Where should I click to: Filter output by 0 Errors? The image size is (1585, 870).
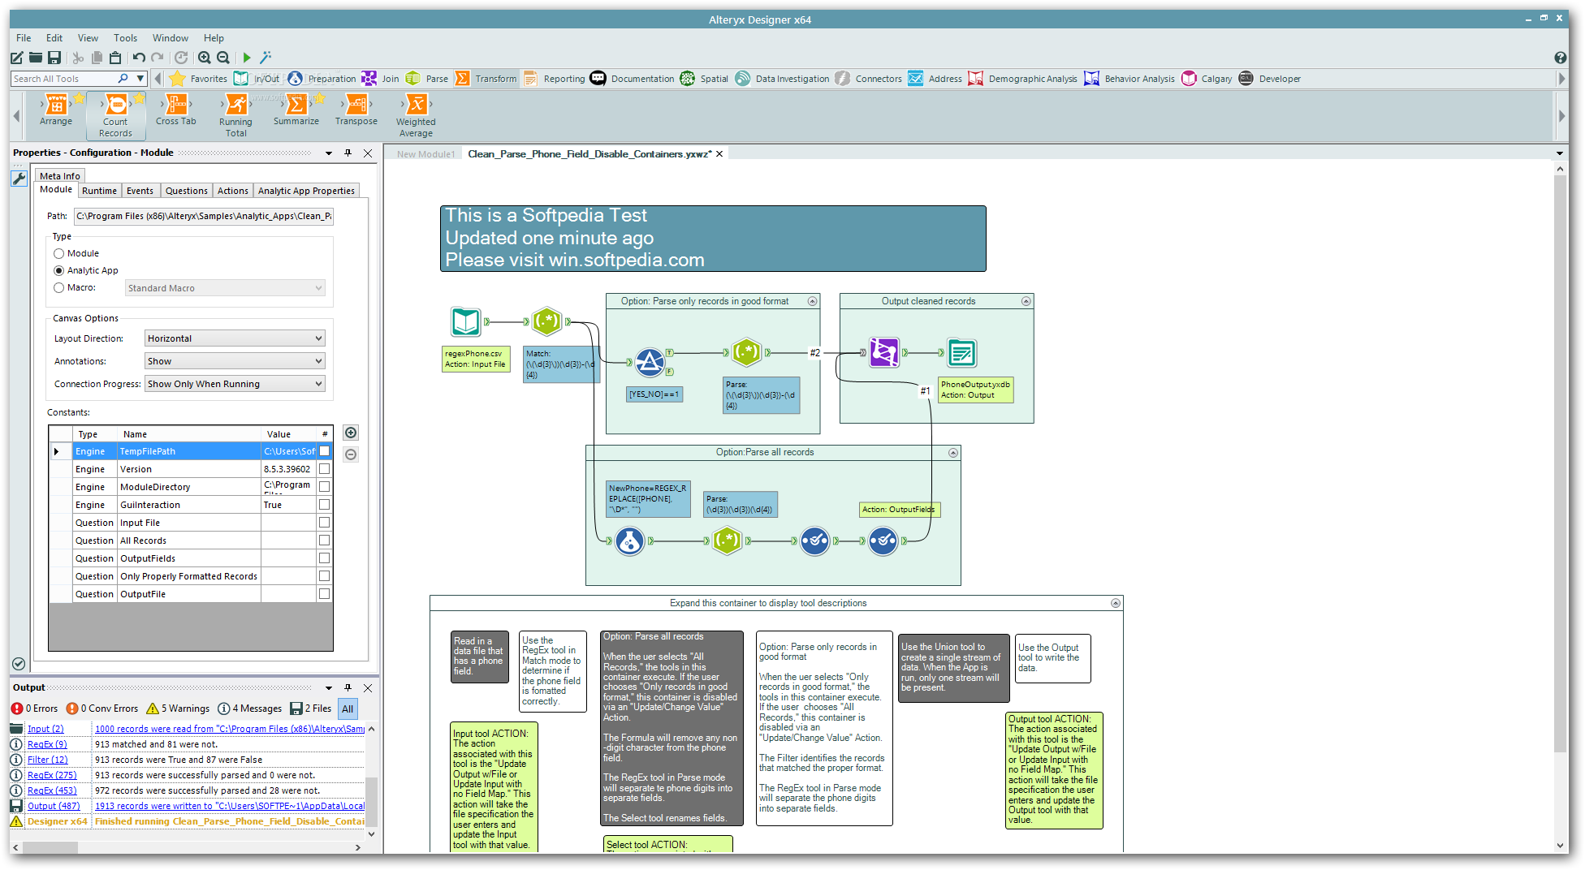(35, 708)
